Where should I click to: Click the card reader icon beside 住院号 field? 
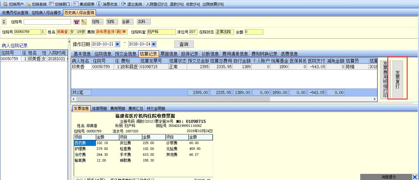pos(77,22)
